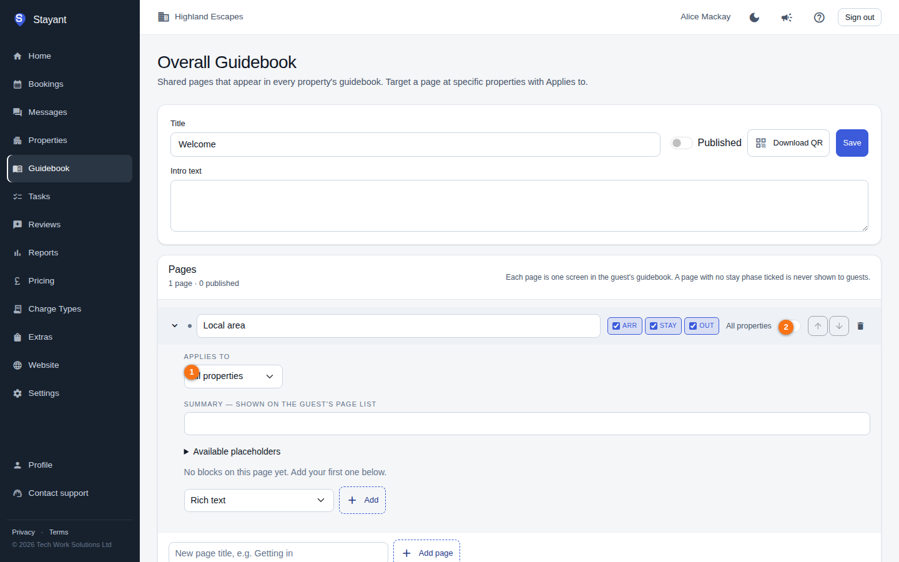The height and width of the screenshot is (562, 899).
Task: Collapse the Local area page with its chevron
Action: [175, 326]
